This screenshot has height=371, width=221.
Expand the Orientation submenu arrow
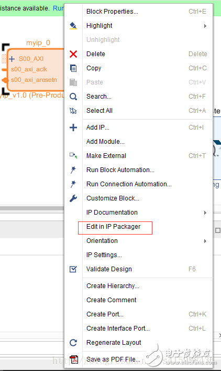tap(205, 241)
